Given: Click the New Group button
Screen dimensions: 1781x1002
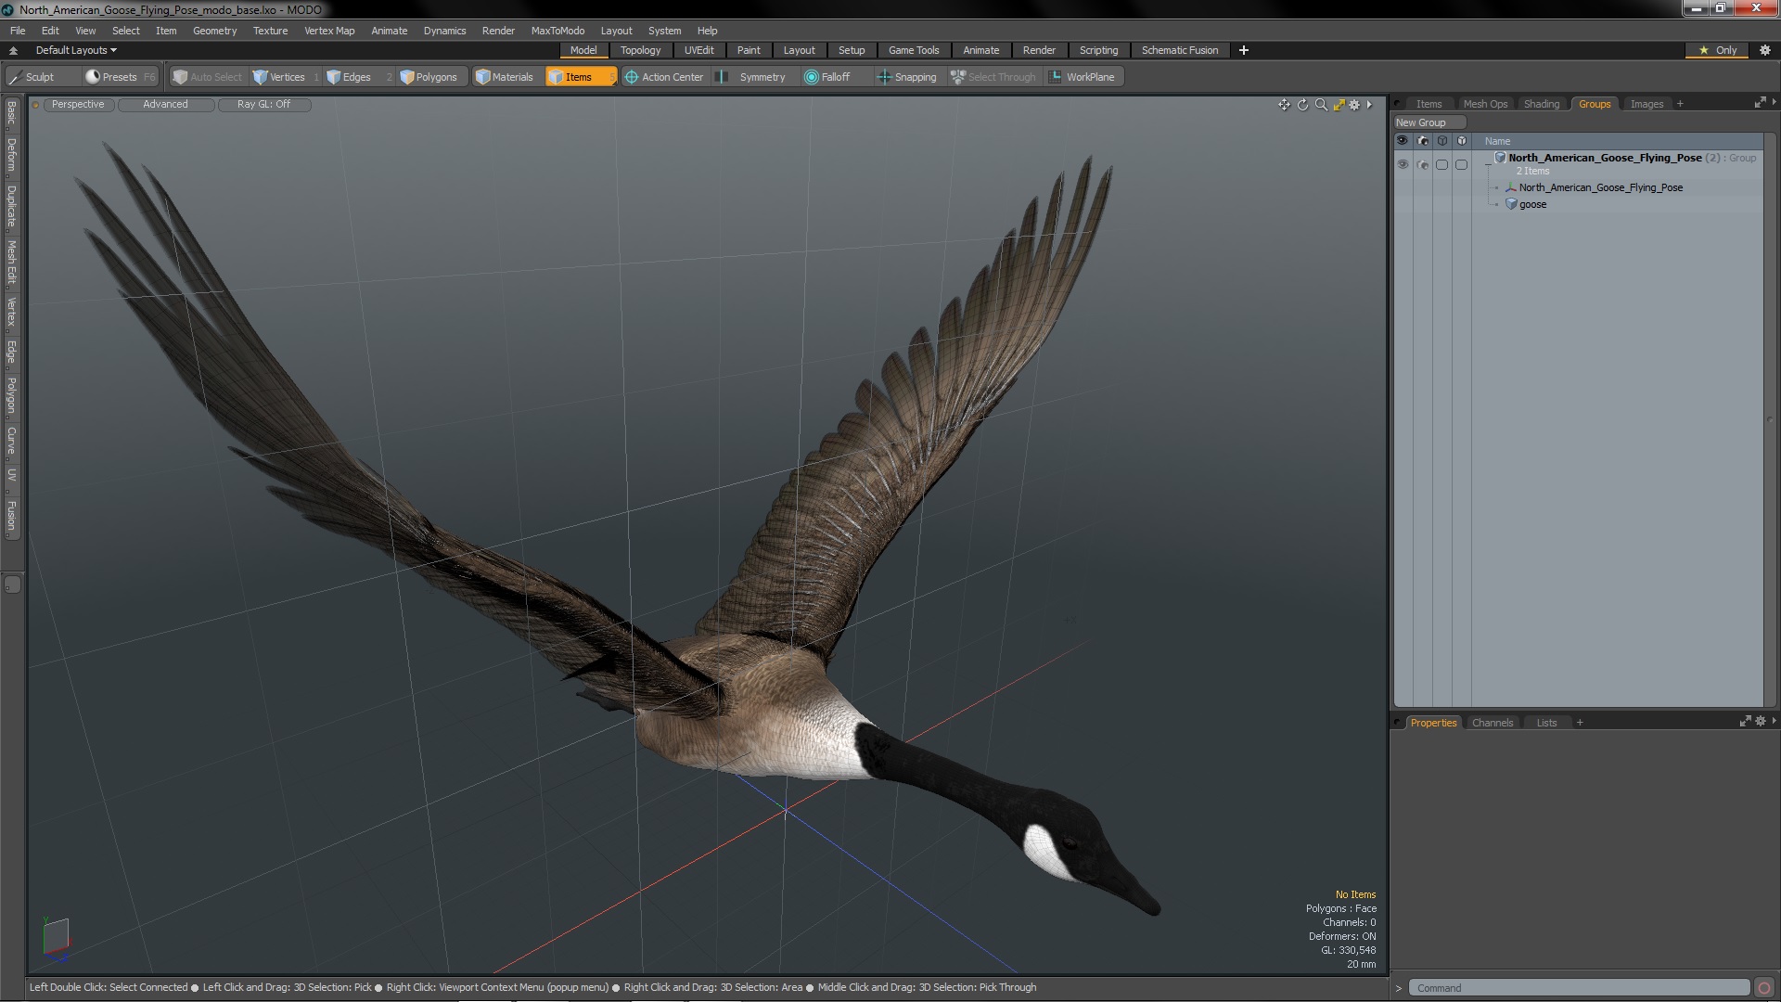Looking at the screenshot, I should tap(1429, 122).
